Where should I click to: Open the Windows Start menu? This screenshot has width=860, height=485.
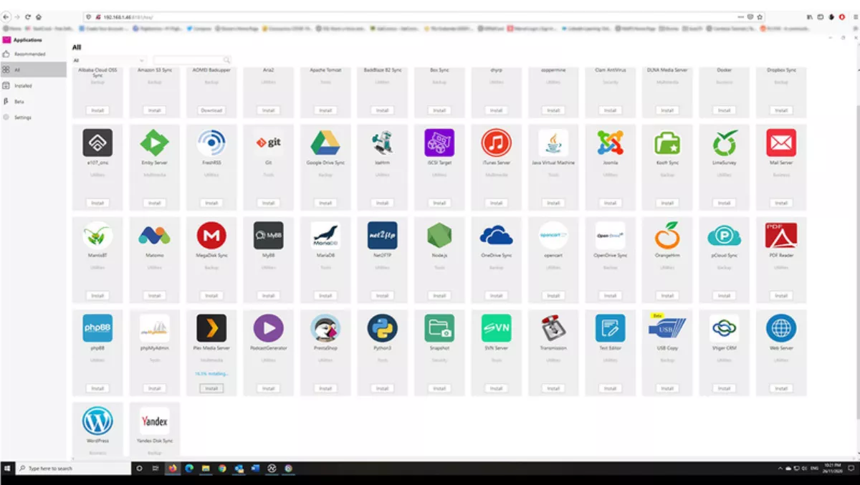coord(7,468)
